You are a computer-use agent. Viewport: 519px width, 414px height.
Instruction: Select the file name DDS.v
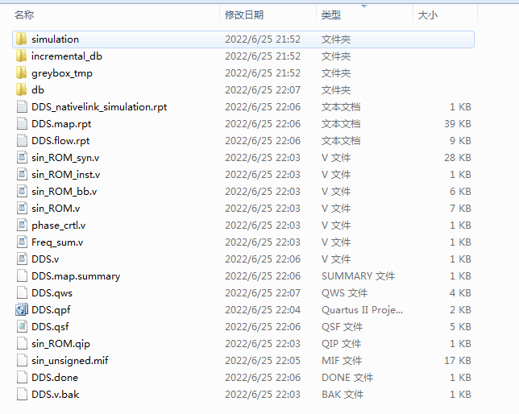[45, 259]
